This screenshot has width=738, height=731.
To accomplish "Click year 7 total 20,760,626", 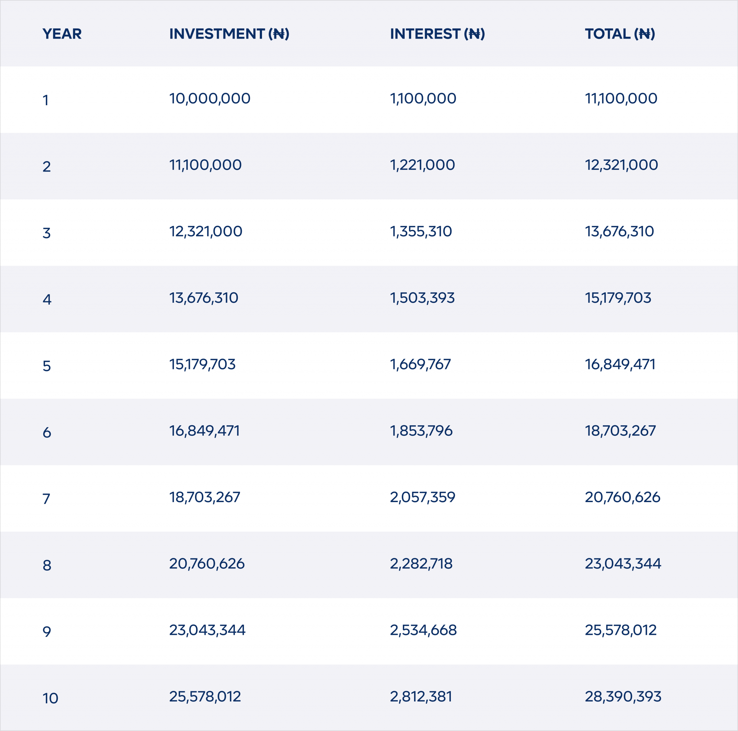I will coord(623,497).
